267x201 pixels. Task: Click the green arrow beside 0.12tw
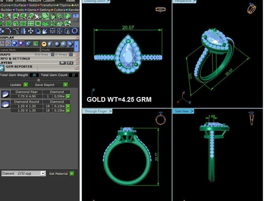(68, 106)
